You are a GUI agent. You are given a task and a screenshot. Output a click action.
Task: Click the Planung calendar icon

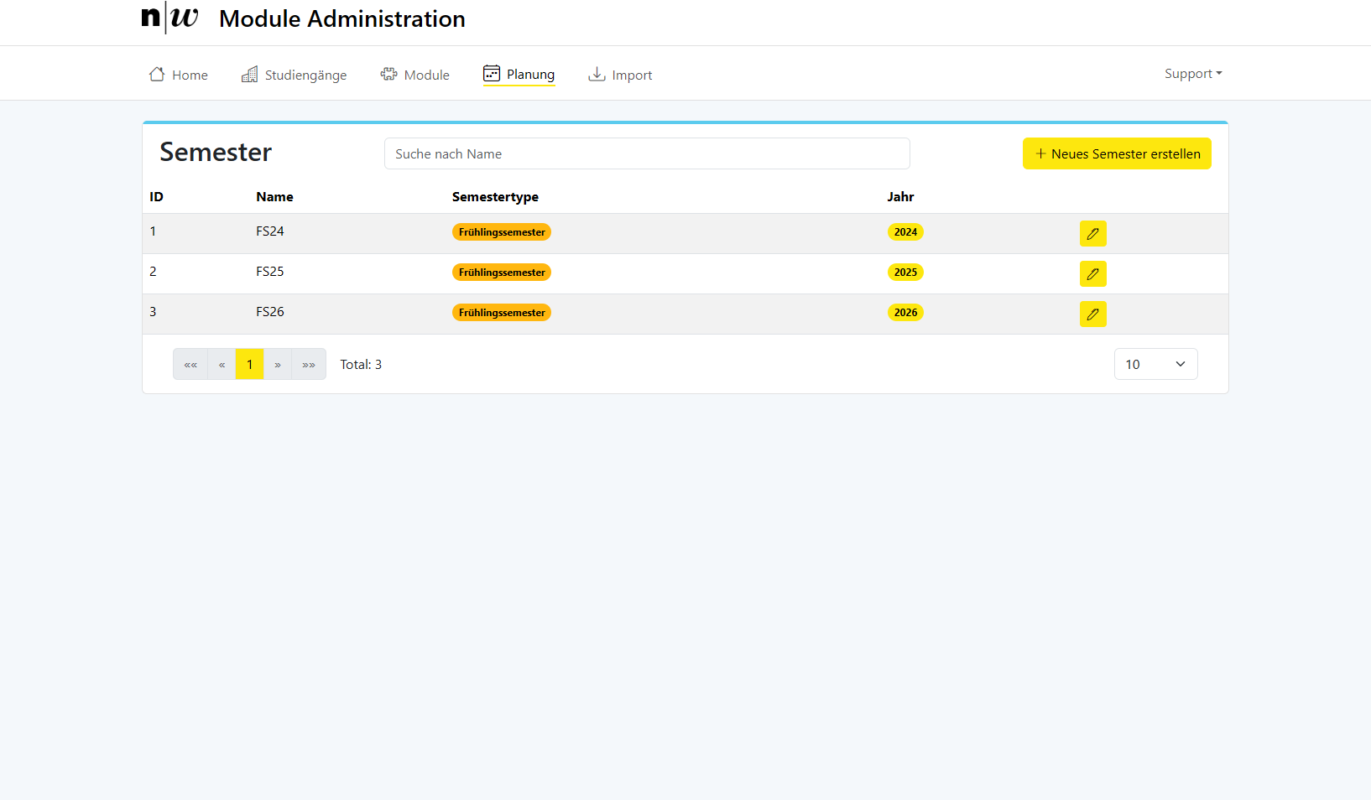492,74
